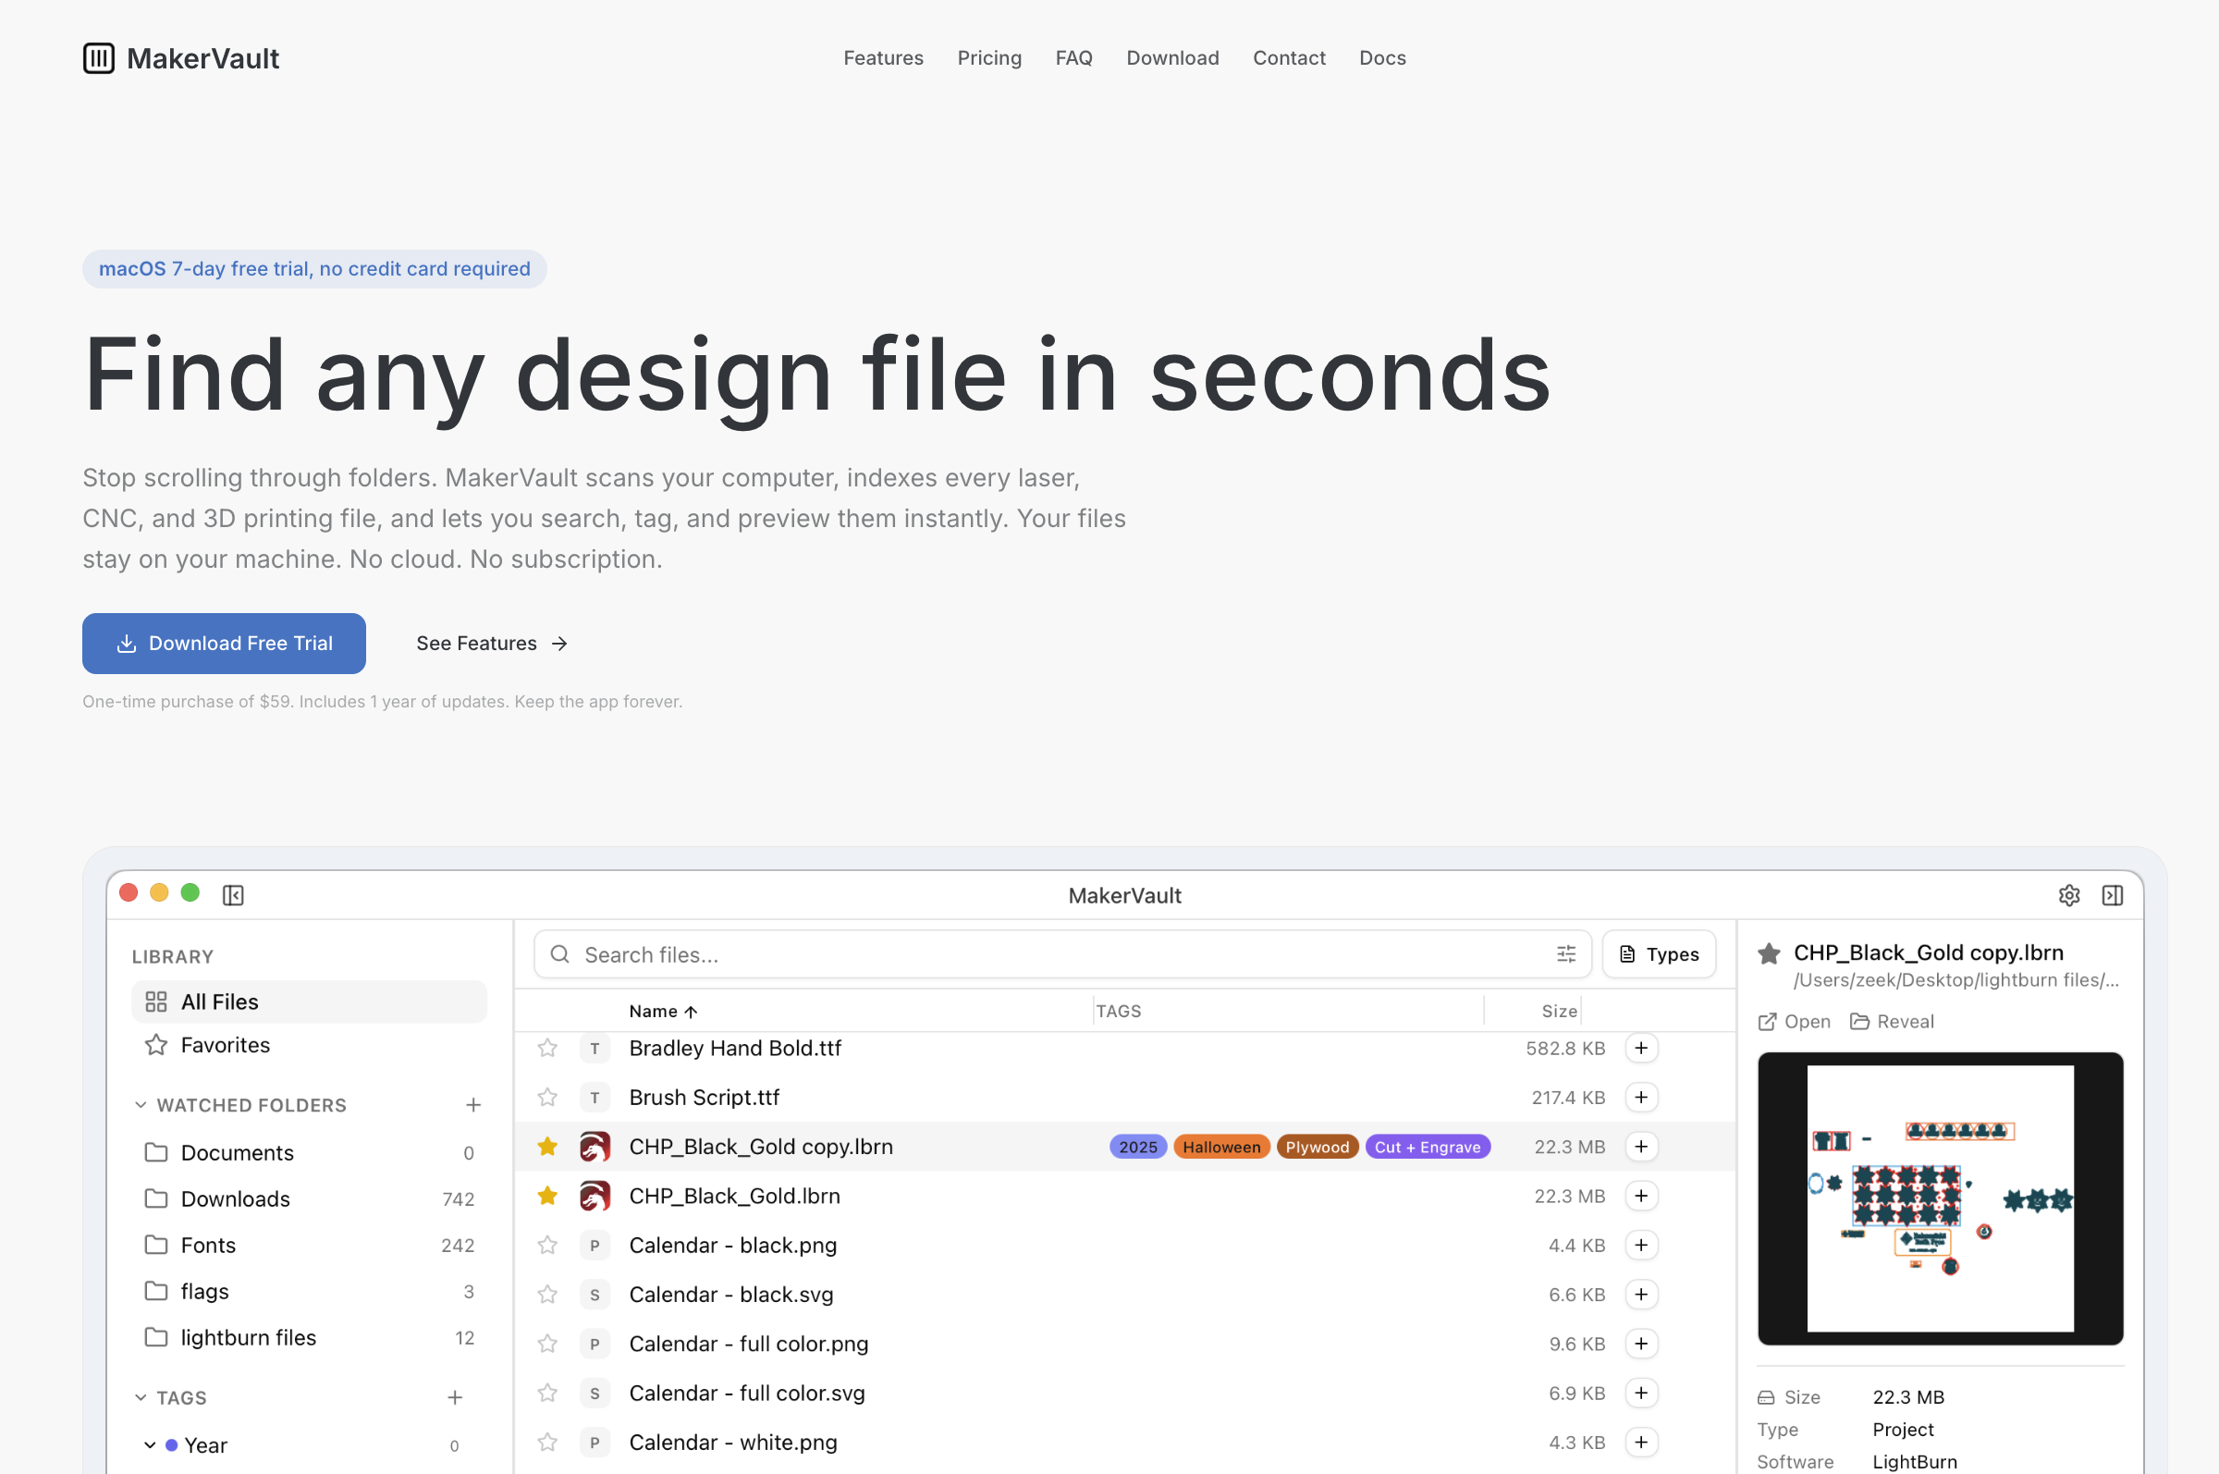This screenshot has width=2219, height=1474.
Task: Favorite Calendar - white.png with its star
Action: [548, 1442]
